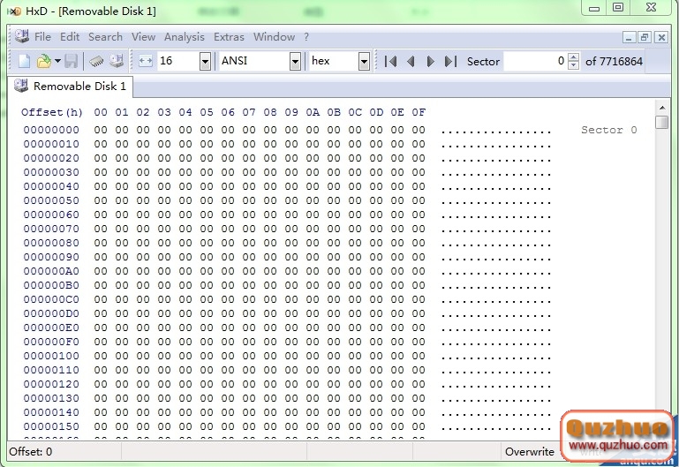The width and height of the screenshot is (679, 467).
Task: Click the of 7716864 sector count label
Action: 614,62
